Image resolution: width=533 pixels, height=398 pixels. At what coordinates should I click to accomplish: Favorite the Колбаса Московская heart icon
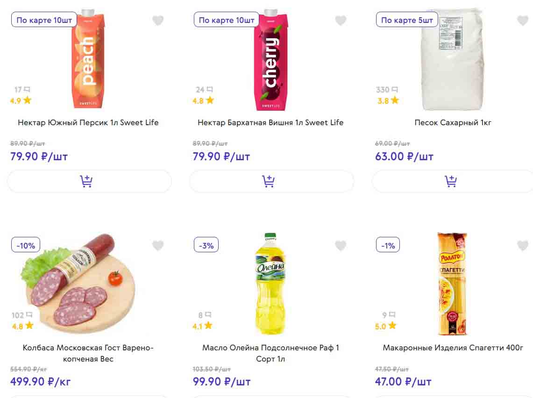pyautogui.click(x=158, y=246)
